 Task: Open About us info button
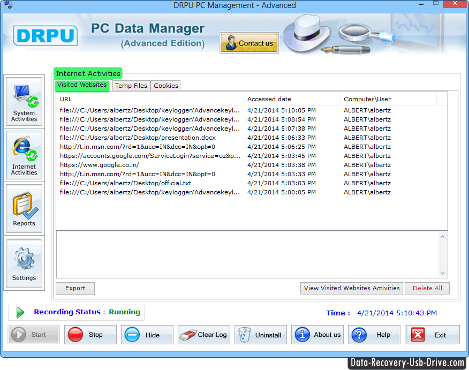(x=317, y=335)
